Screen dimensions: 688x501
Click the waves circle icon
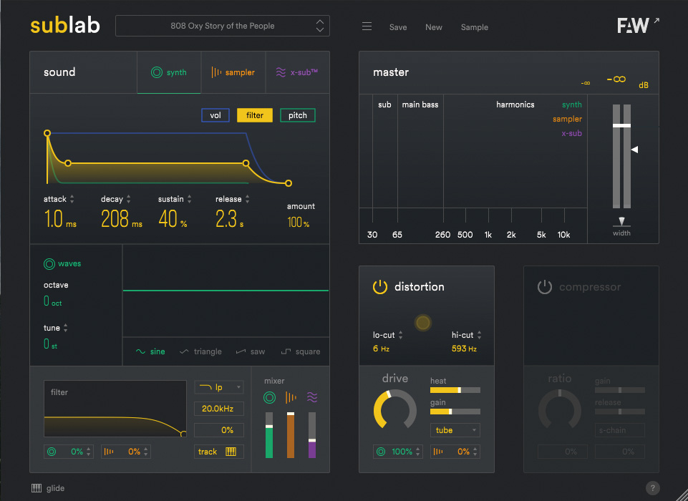(x=49, y=263)
